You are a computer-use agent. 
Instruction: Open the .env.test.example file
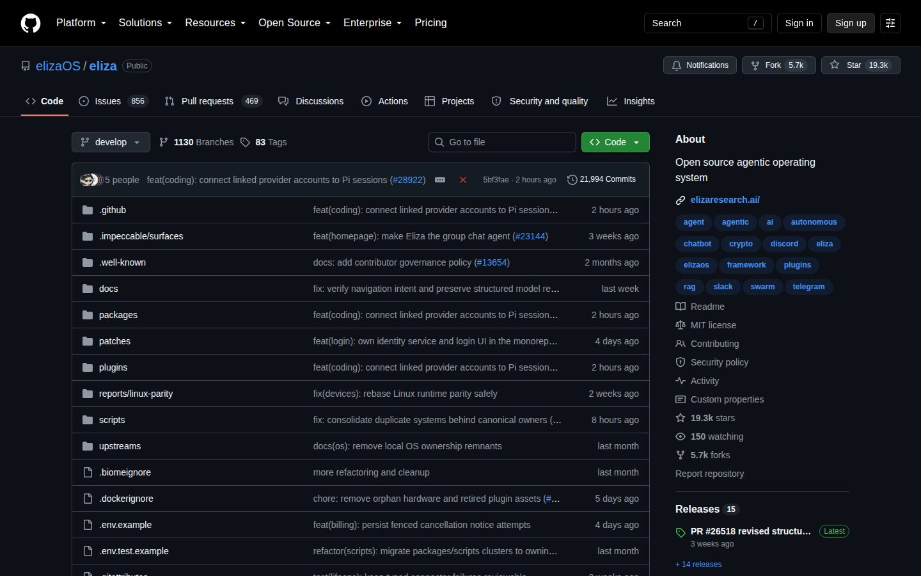click(x=134, y=551)
